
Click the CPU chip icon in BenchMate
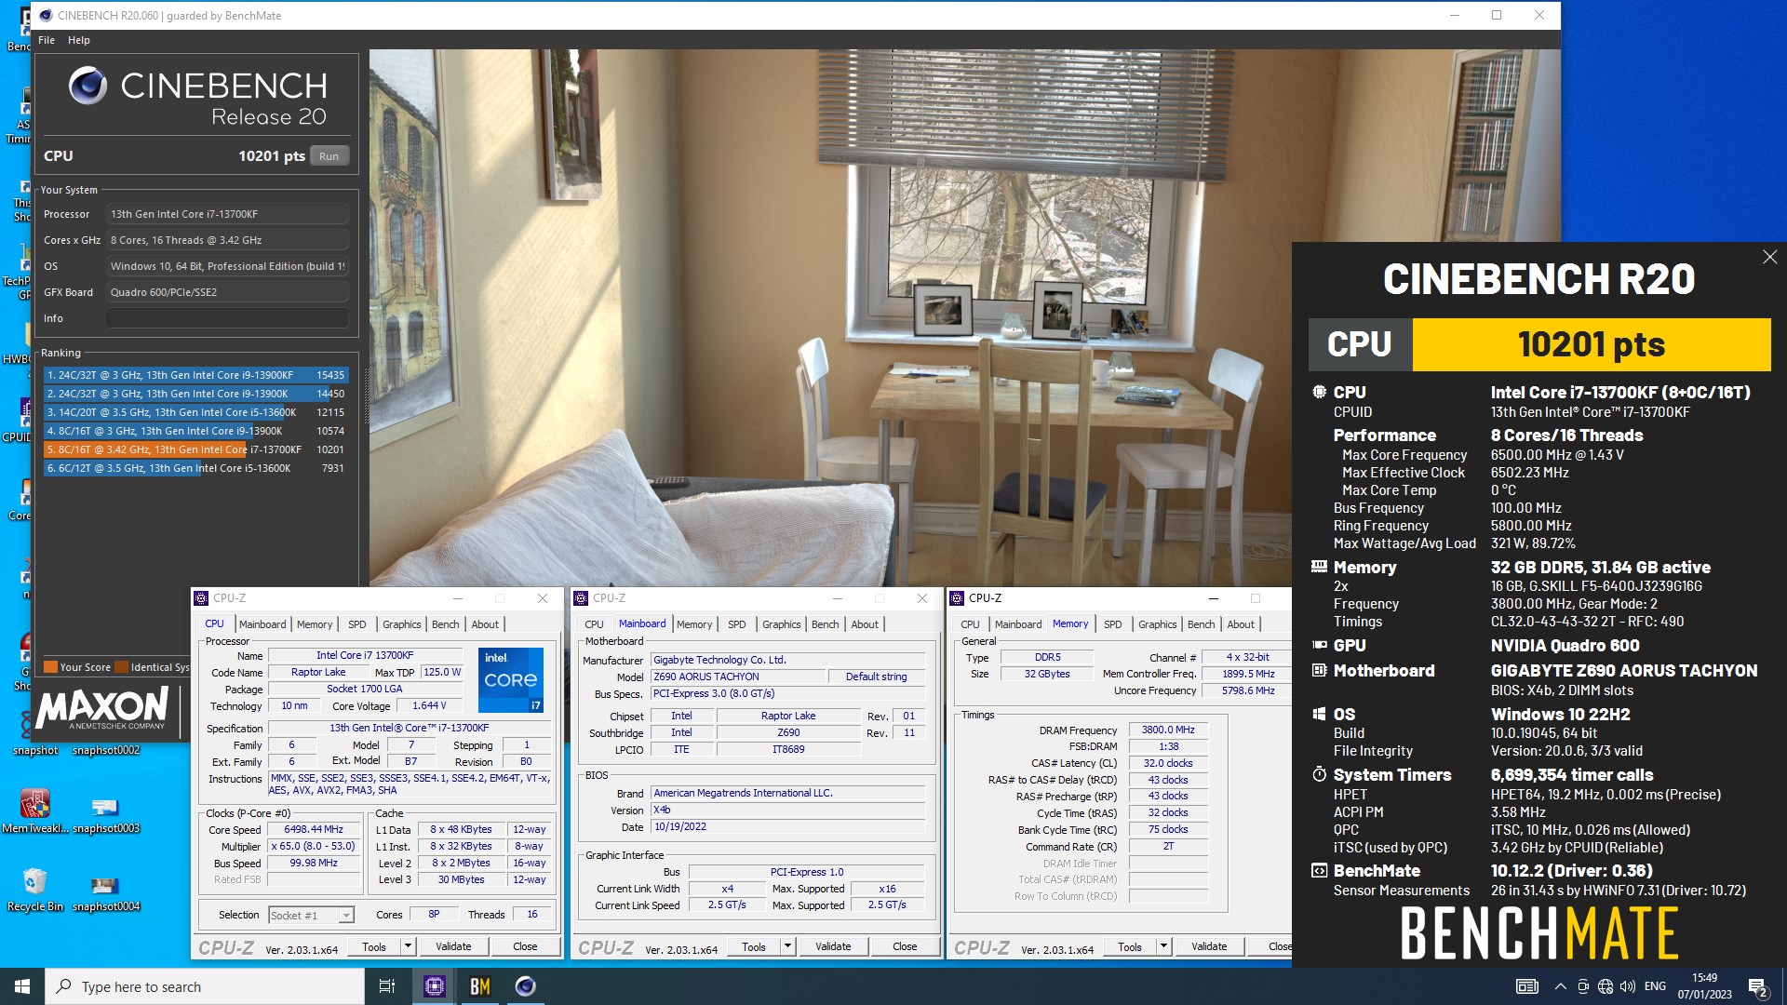click(1319, 392)
